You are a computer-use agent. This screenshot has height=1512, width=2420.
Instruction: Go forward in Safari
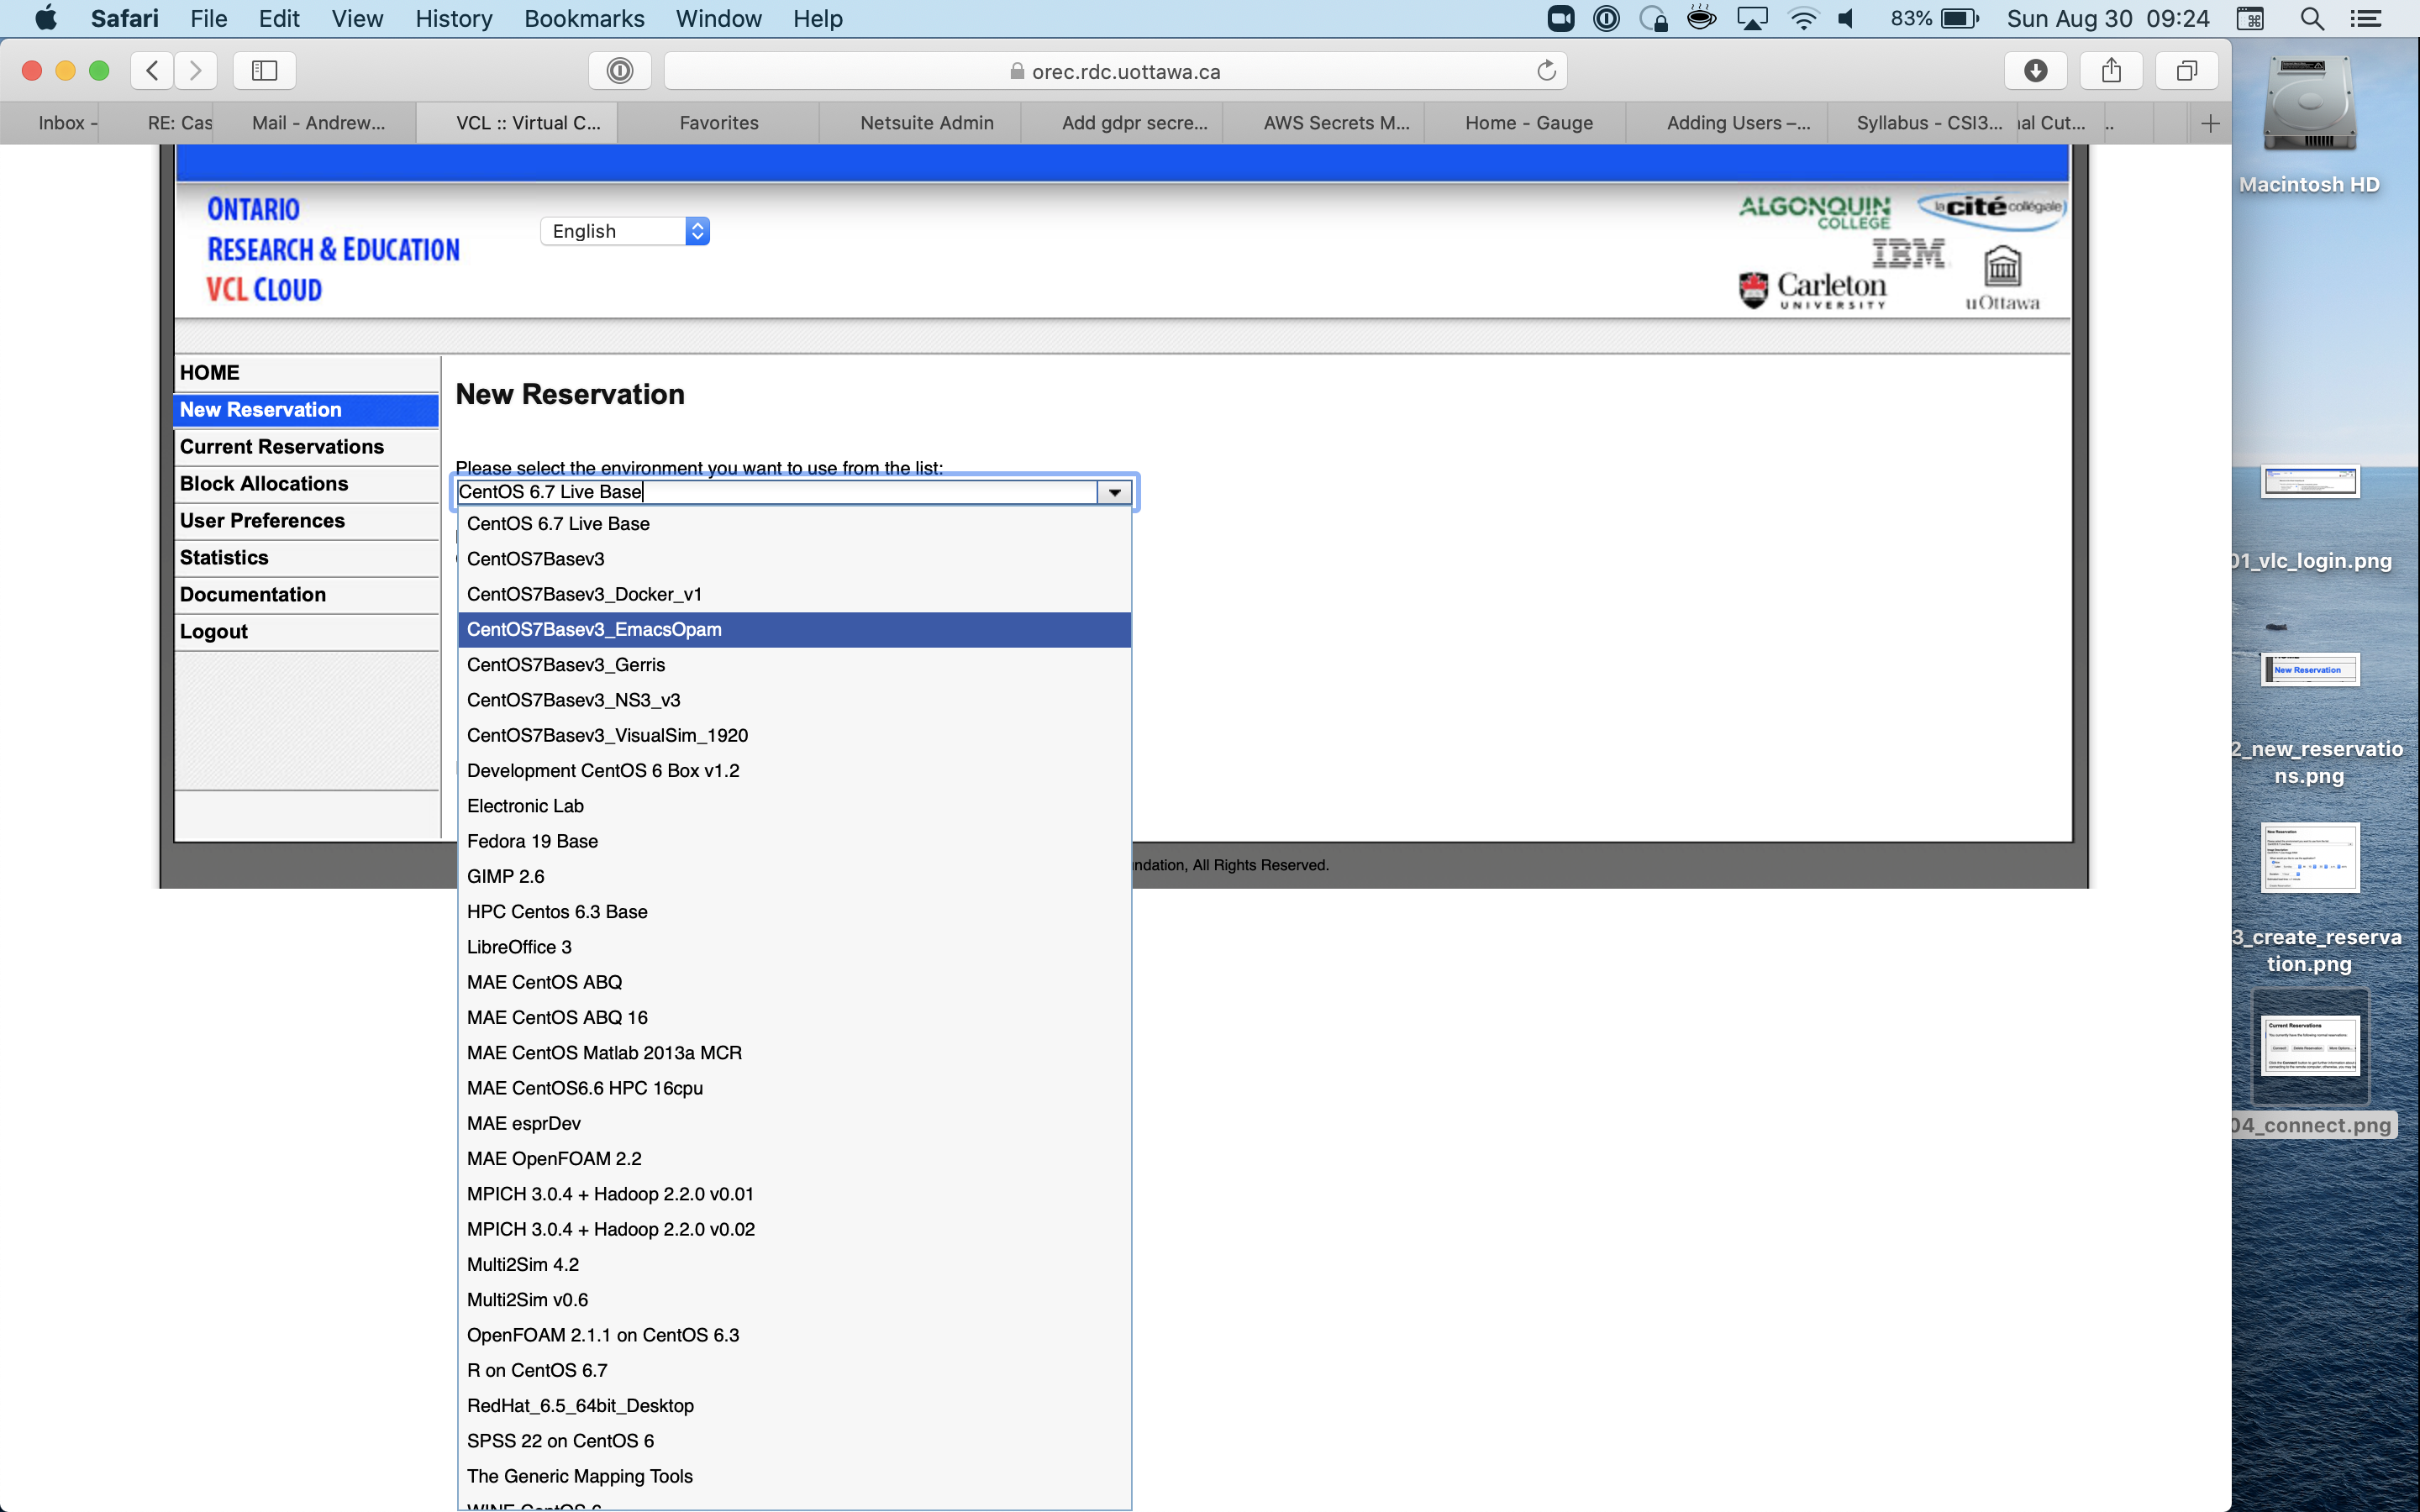tap(195, 71)
